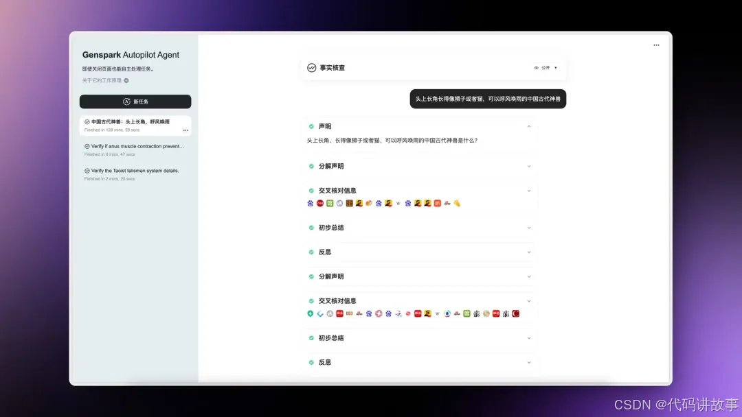742x417 pixels.
Task: Expand the second 反思 section chevron
Action: click(x=529, y=363)
